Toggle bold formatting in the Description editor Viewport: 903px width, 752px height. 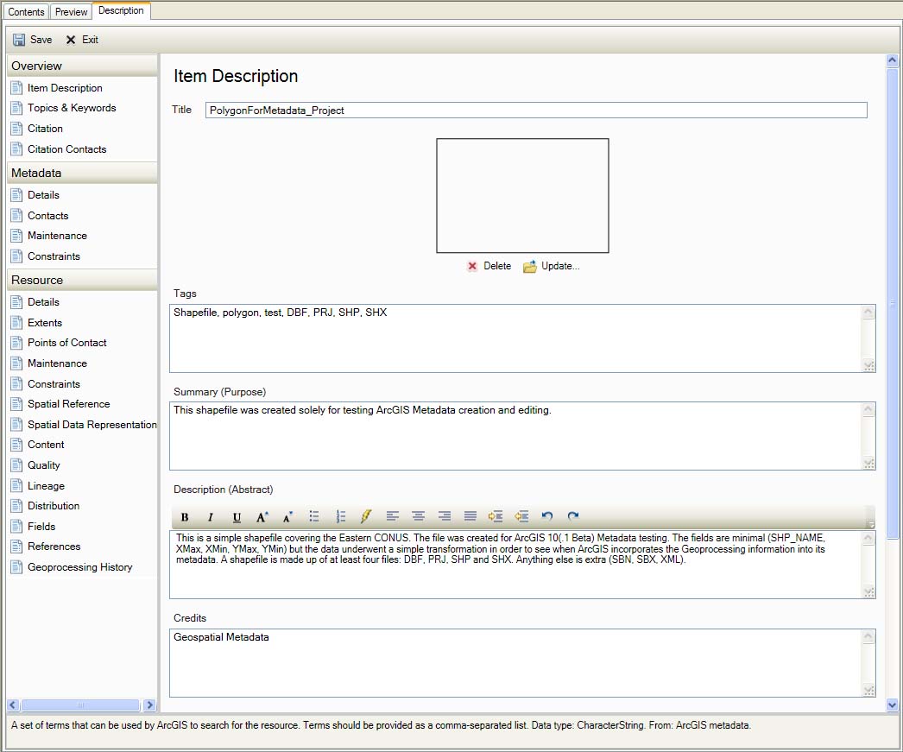click(x=185, y=515)
